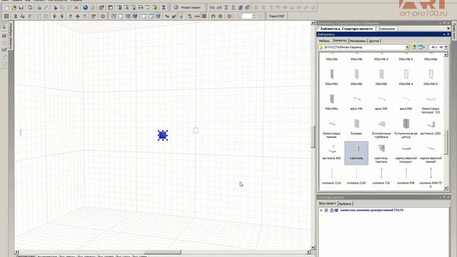
Task: Toggle the grid icon in the second toolbar
Action: pos(6,16)
